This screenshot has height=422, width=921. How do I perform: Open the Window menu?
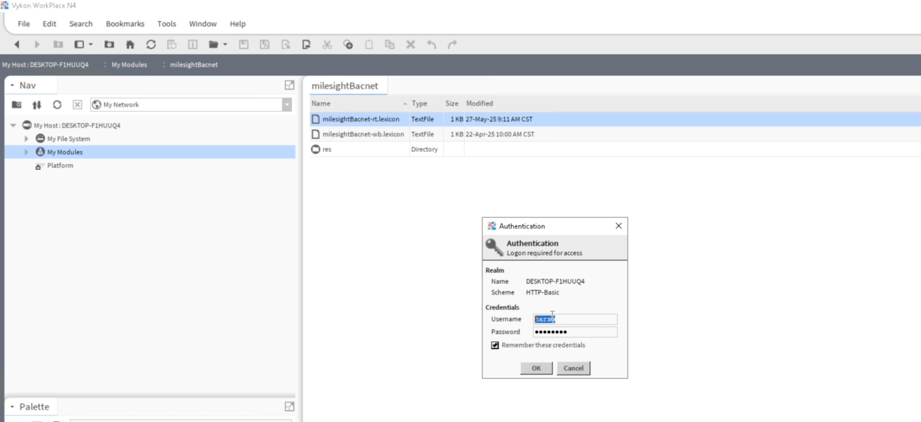(x=203, y=24)
